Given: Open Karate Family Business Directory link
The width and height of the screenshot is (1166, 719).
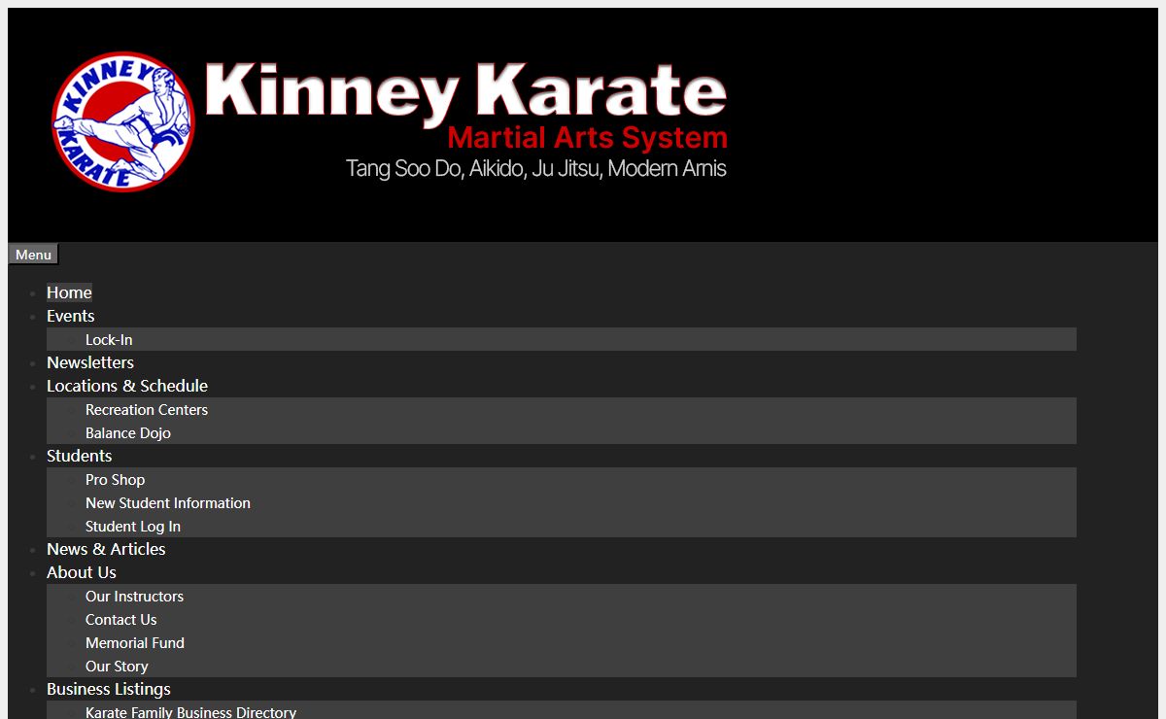Looking at the screenshot, I should [190, 712].
